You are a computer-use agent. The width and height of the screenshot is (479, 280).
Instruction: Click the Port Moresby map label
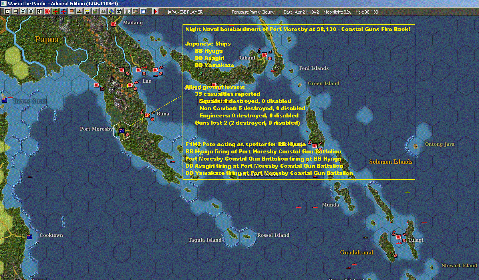pos(96,129)
